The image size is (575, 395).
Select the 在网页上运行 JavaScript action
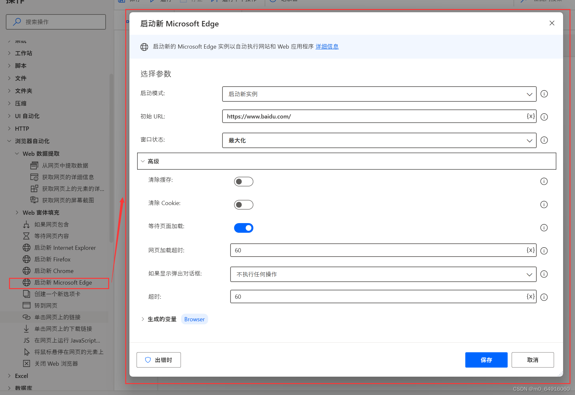67,340
